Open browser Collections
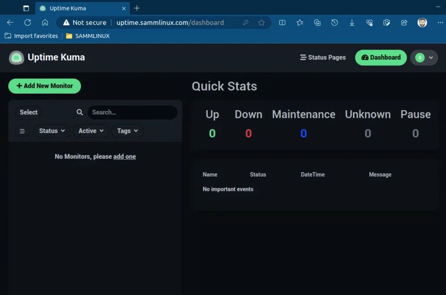The width and height of the screenshot is (446, 295). [317, 23]
